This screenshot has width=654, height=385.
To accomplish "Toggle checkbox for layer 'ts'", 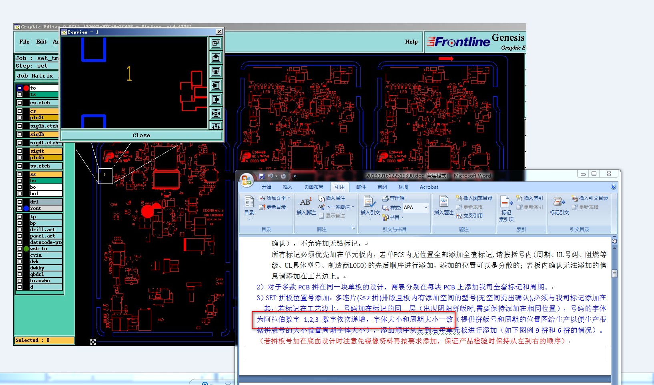I will click(20, 94).
